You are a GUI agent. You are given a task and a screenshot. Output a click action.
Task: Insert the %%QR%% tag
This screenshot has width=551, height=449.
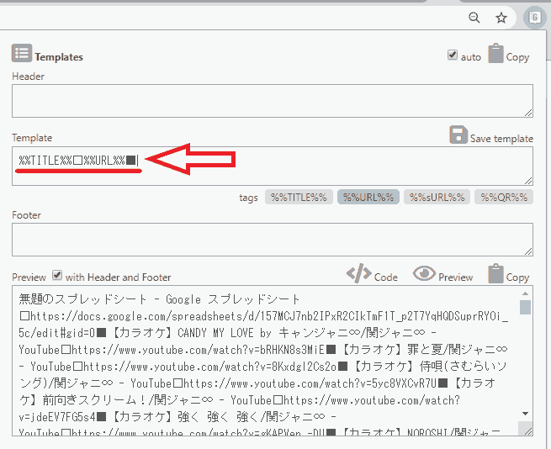(504, 197)
